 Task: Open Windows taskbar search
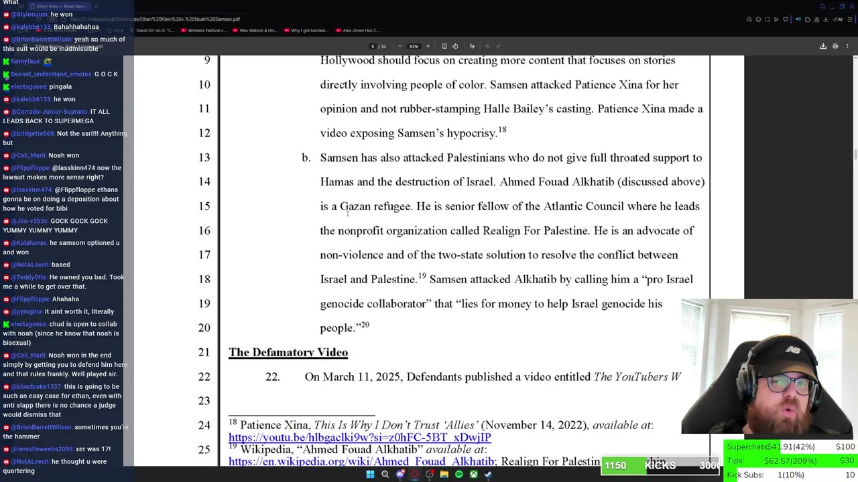click(x=385, y=475)
